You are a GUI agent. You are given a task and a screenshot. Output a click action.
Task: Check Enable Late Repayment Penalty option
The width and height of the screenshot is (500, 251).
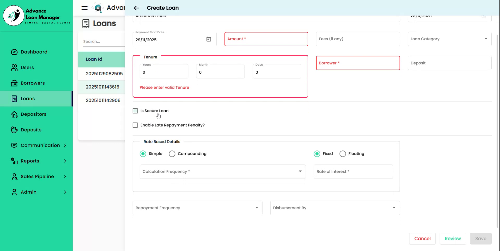point(135,125)
